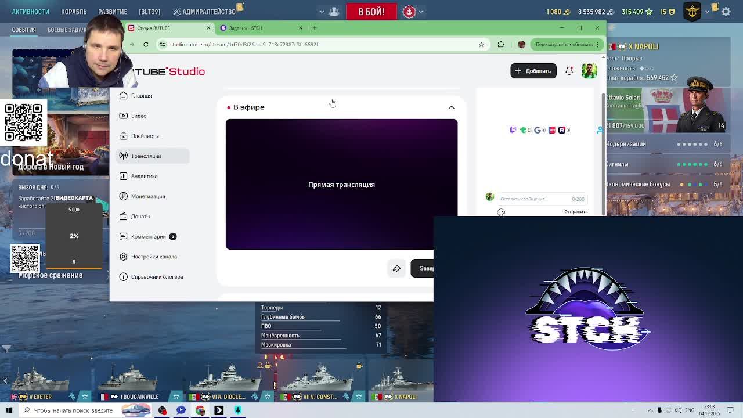
Task: Click the browser address bar URL
Action: pyautogui.click(x=244, y=44)
